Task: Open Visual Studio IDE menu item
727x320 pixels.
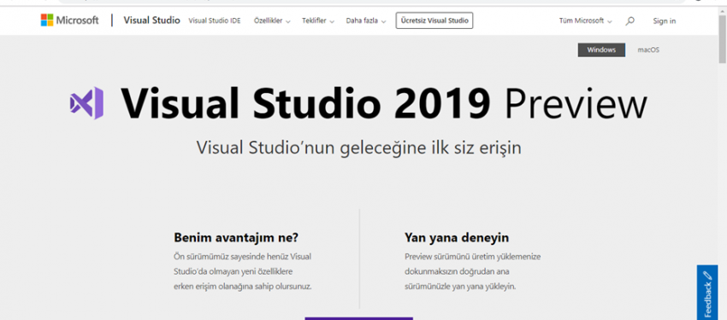Action: click(215, 20)
